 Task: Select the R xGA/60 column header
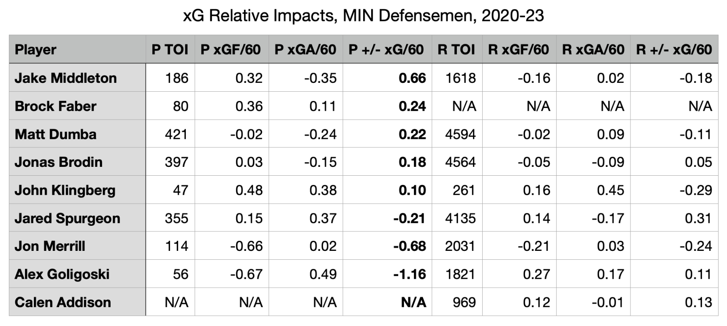click(x=593, y=50)
